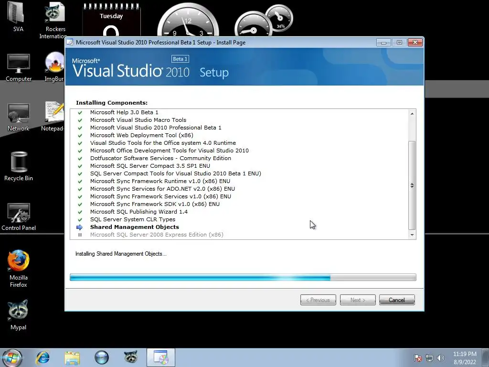Select Microsoft SQL Server 2008 Express Edition row

tap(157, 235)
